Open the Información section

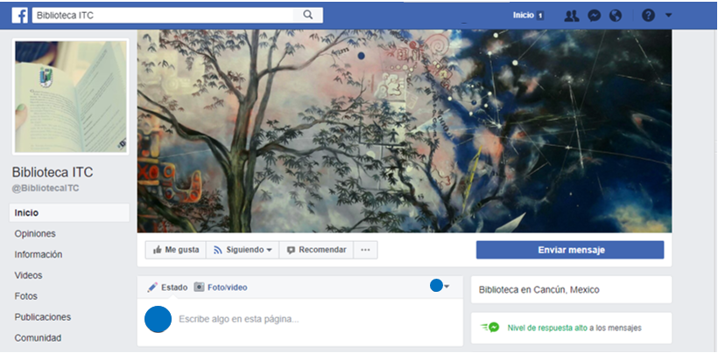(x=39, y=254)
